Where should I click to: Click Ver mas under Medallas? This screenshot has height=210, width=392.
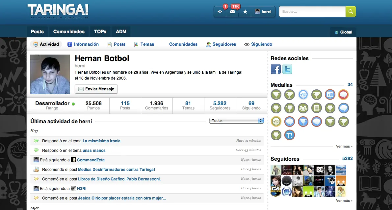click(344, 146)
